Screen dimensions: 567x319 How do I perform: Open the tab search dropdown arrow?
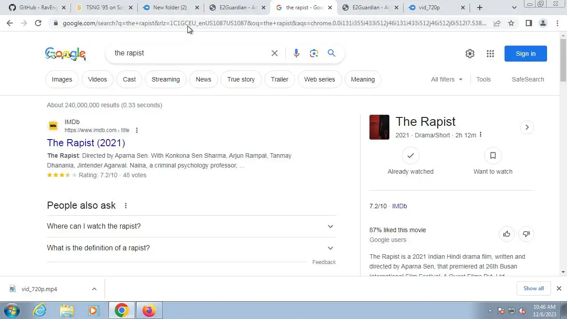pos(514,8)
